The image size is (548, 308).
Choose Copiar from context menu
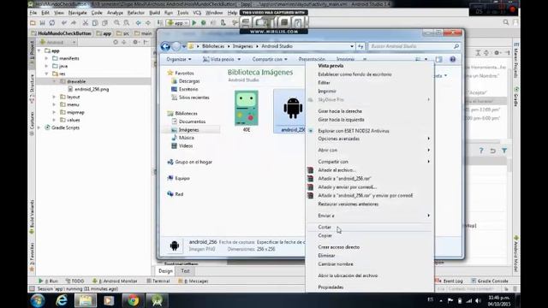(x=370, y=236)
